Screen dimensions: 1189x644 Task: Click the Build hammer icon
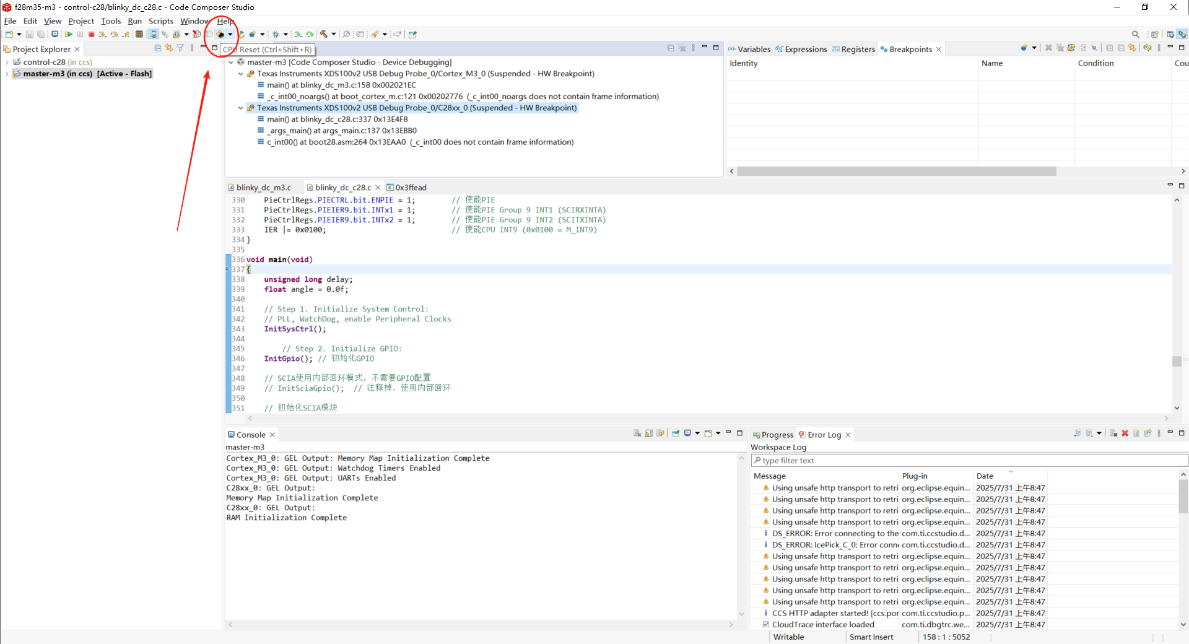pos(323,35)
